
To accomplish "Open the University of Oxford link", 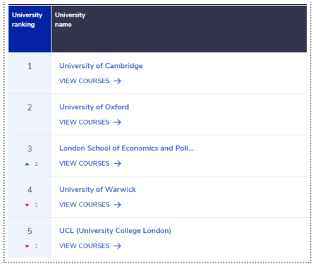I will [x=94, y=107].
